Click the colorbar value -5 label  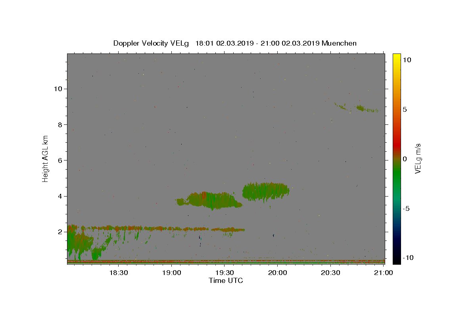tap(406, 208)
